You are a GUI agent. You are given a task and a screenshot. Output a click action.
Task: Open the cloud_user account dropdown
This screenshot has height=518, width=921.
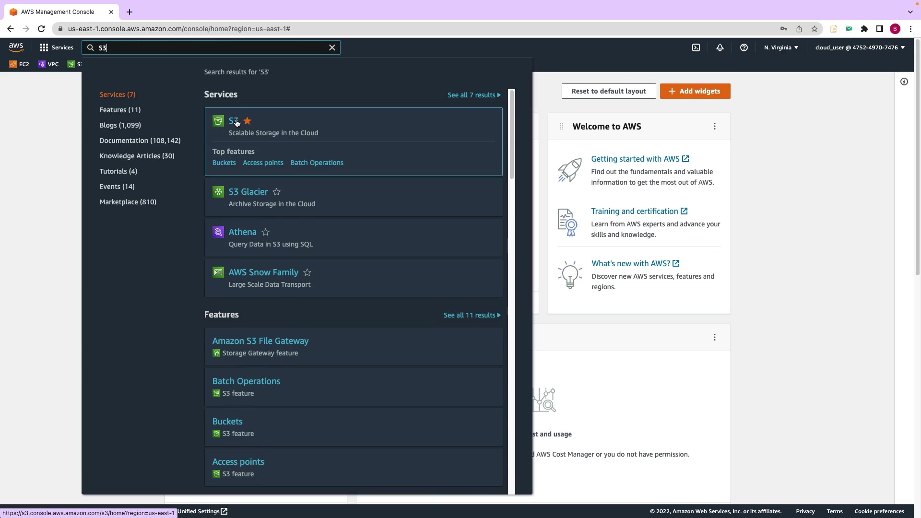(860, 47)
